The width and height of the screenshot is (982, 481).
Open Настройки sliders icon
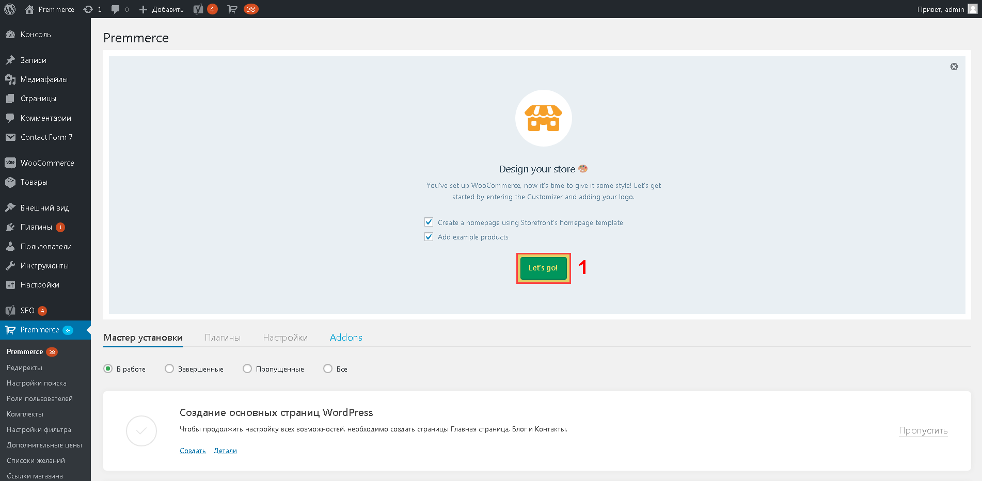point(10,285)
